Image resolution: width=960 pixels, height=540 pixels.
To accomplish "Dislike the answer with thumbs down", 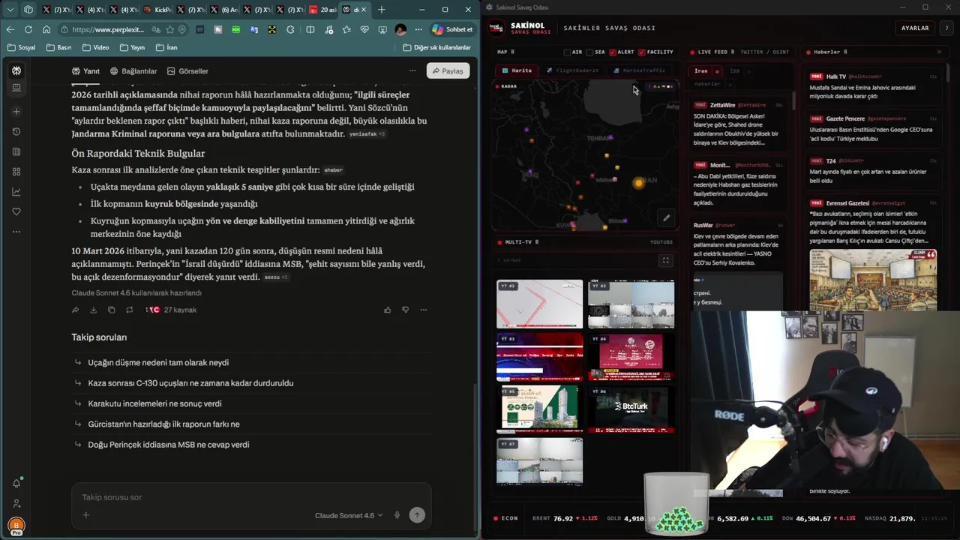I will coord(405,310).
